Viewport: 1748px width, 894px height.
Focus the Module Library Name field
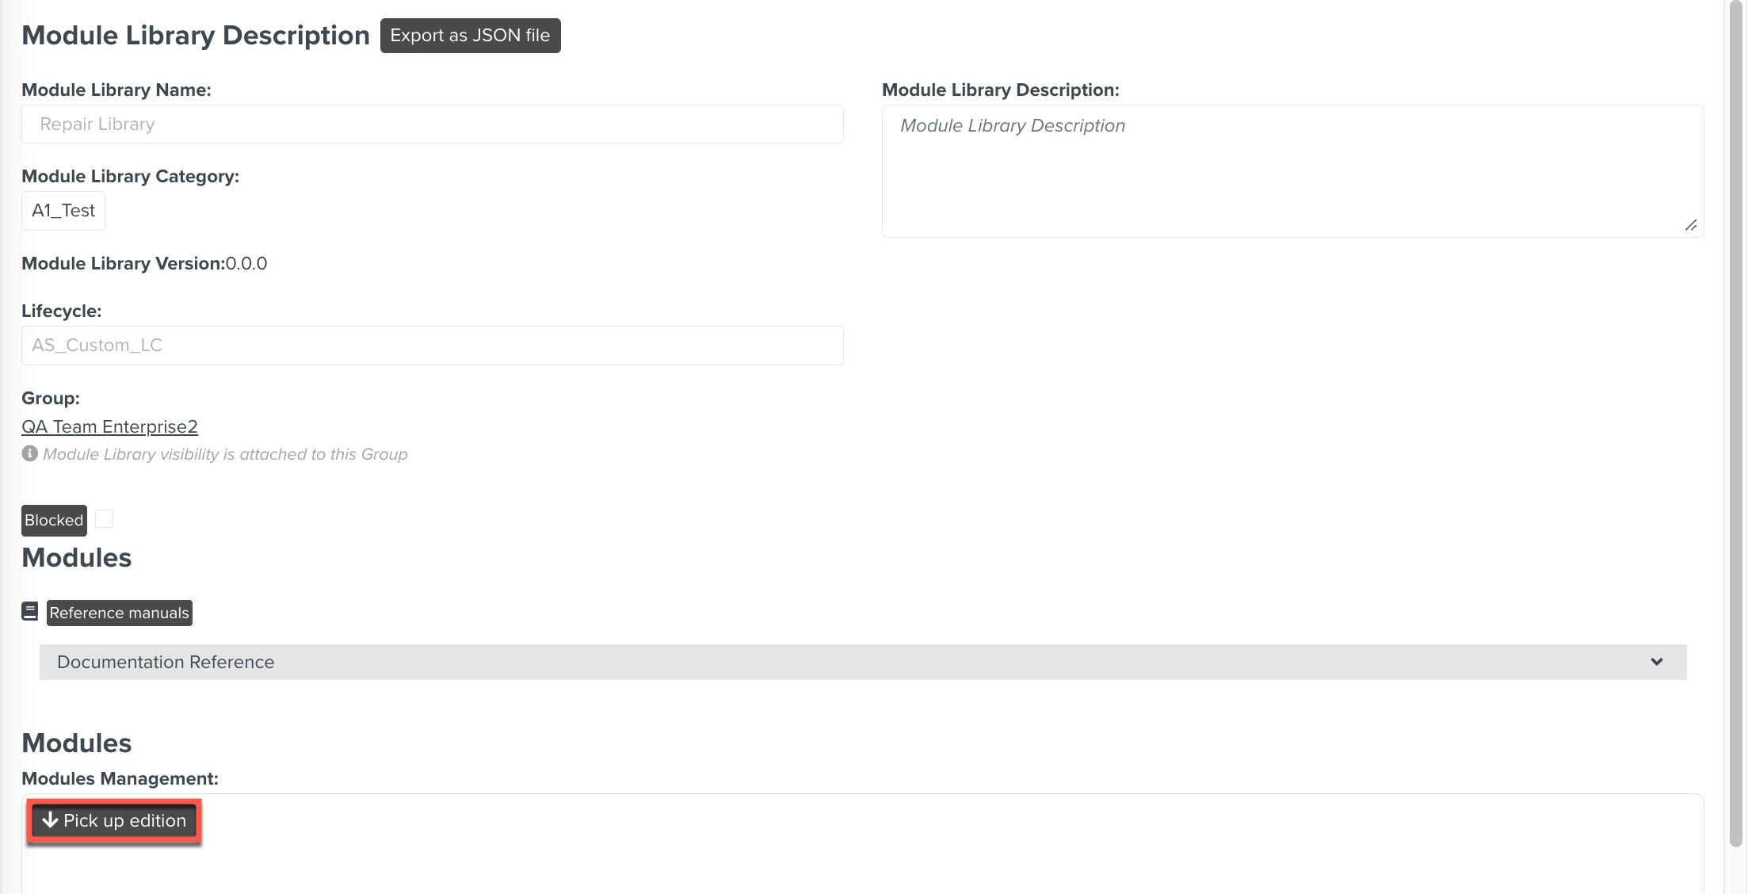coord(432,124)
